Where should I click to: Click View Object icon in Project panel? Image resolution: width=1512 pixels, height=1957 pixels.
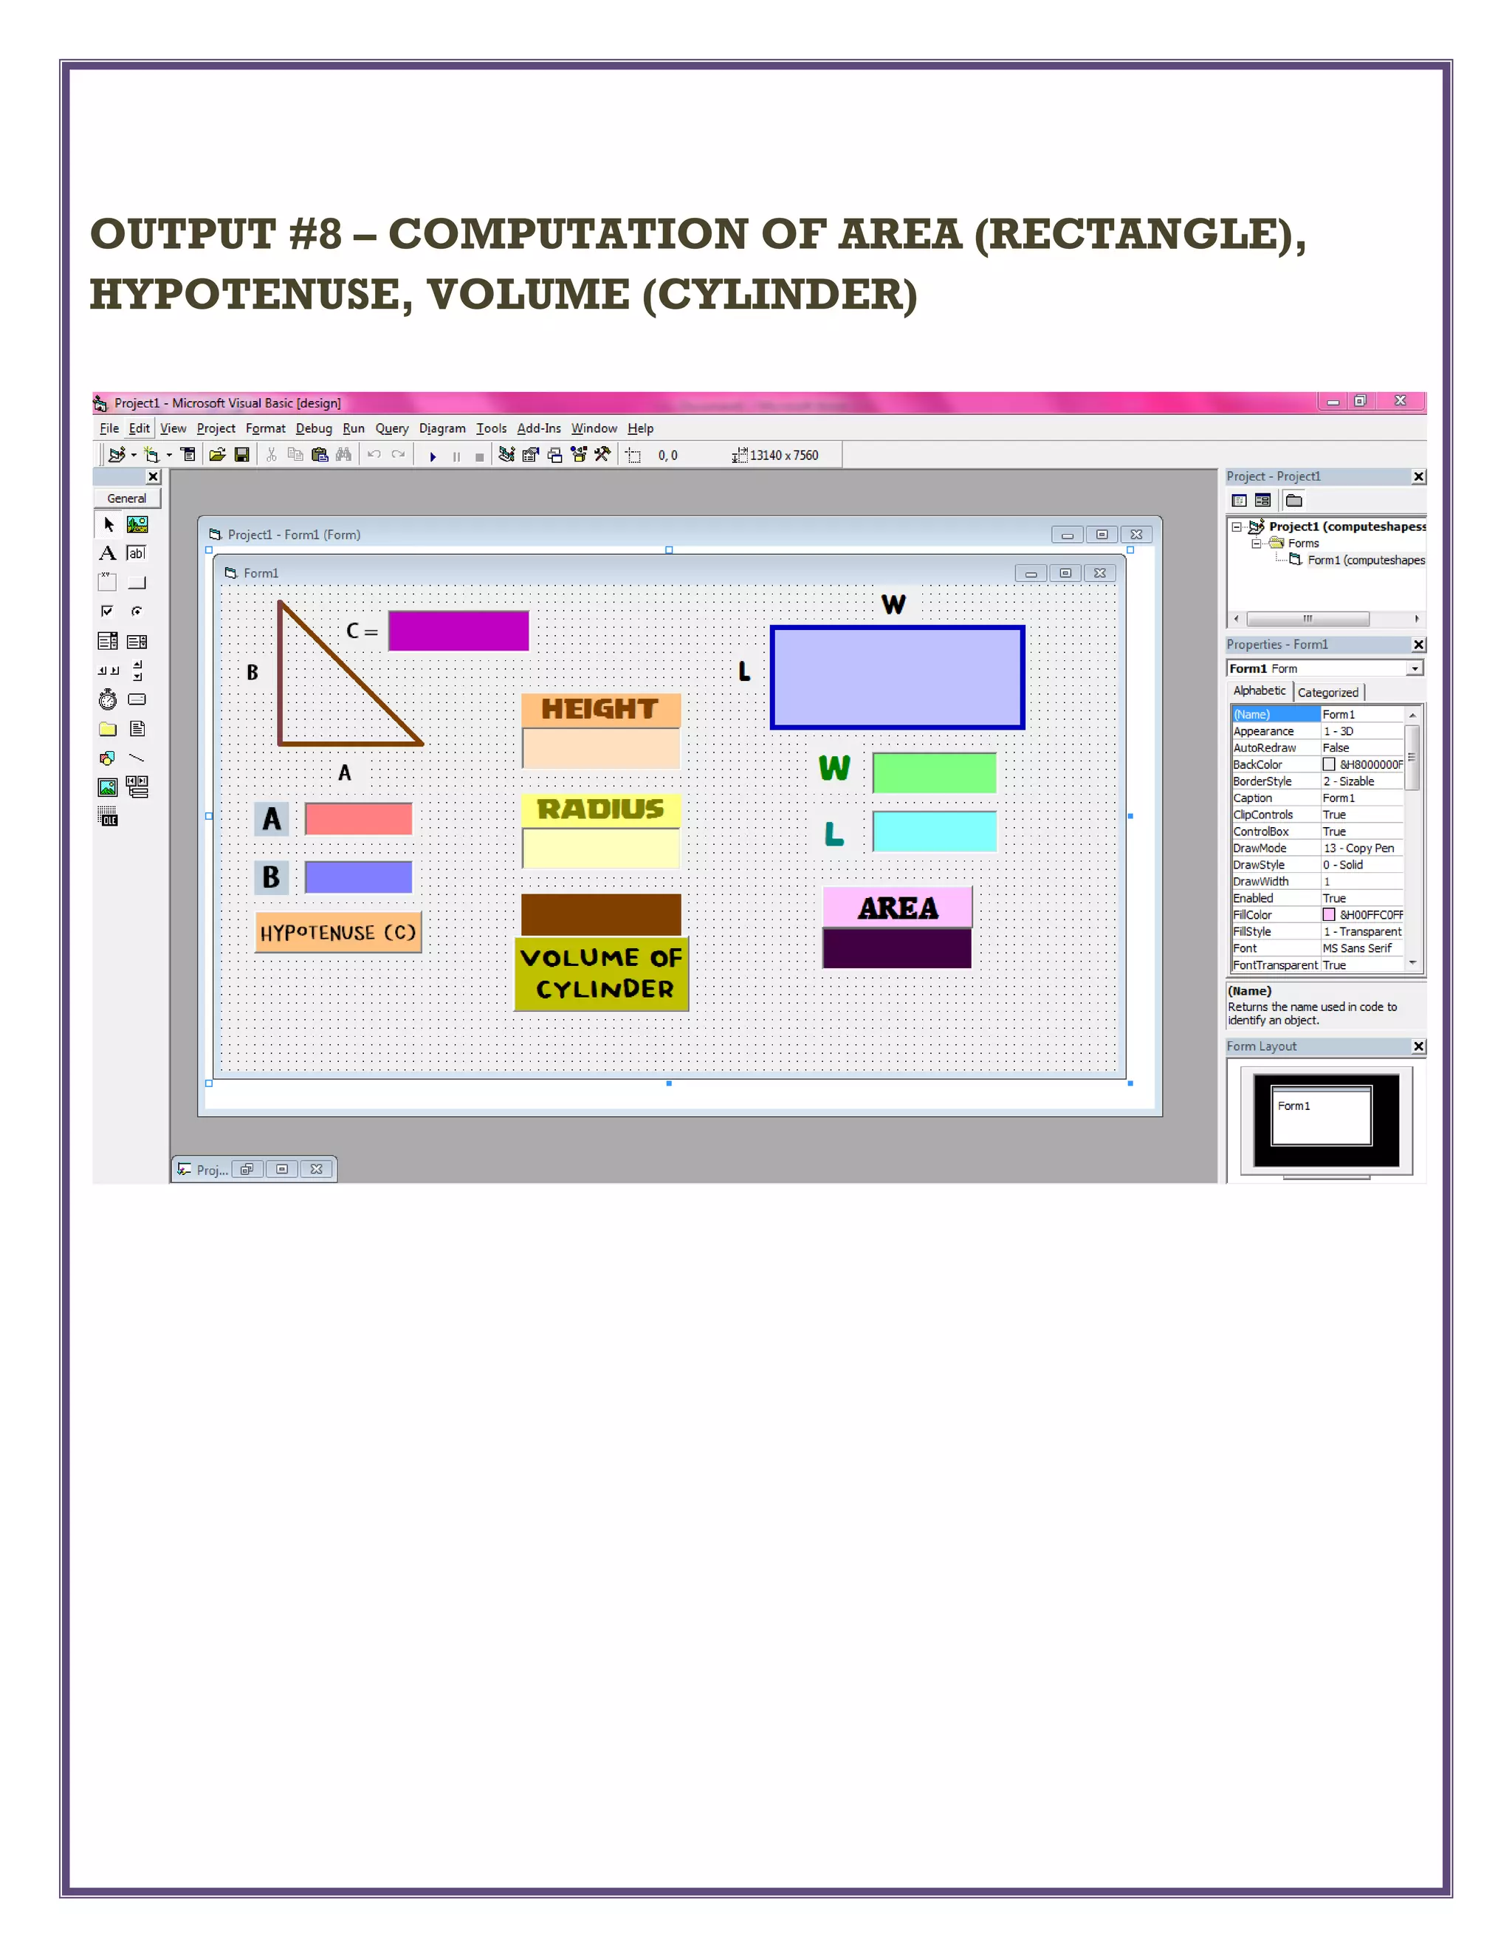point(1263,501)
